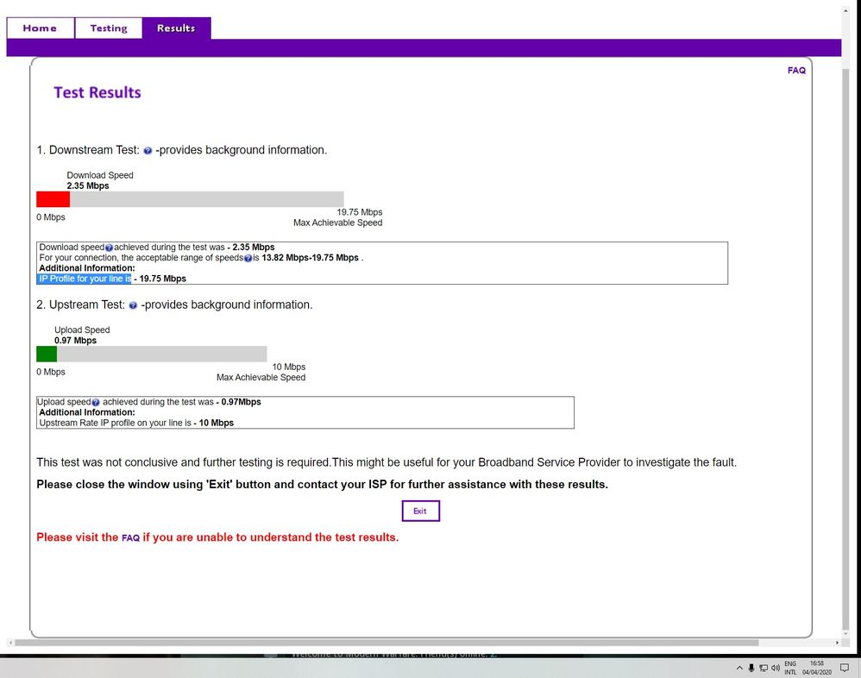Click the green upload speed bar
This screenshot has height=678, width=861.
(47, 354)
